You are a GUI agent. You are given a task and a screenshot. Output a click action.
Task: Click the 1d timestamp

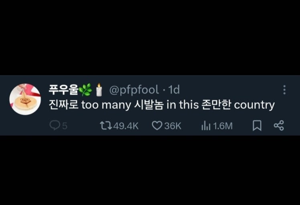click(x=174, y=90)
